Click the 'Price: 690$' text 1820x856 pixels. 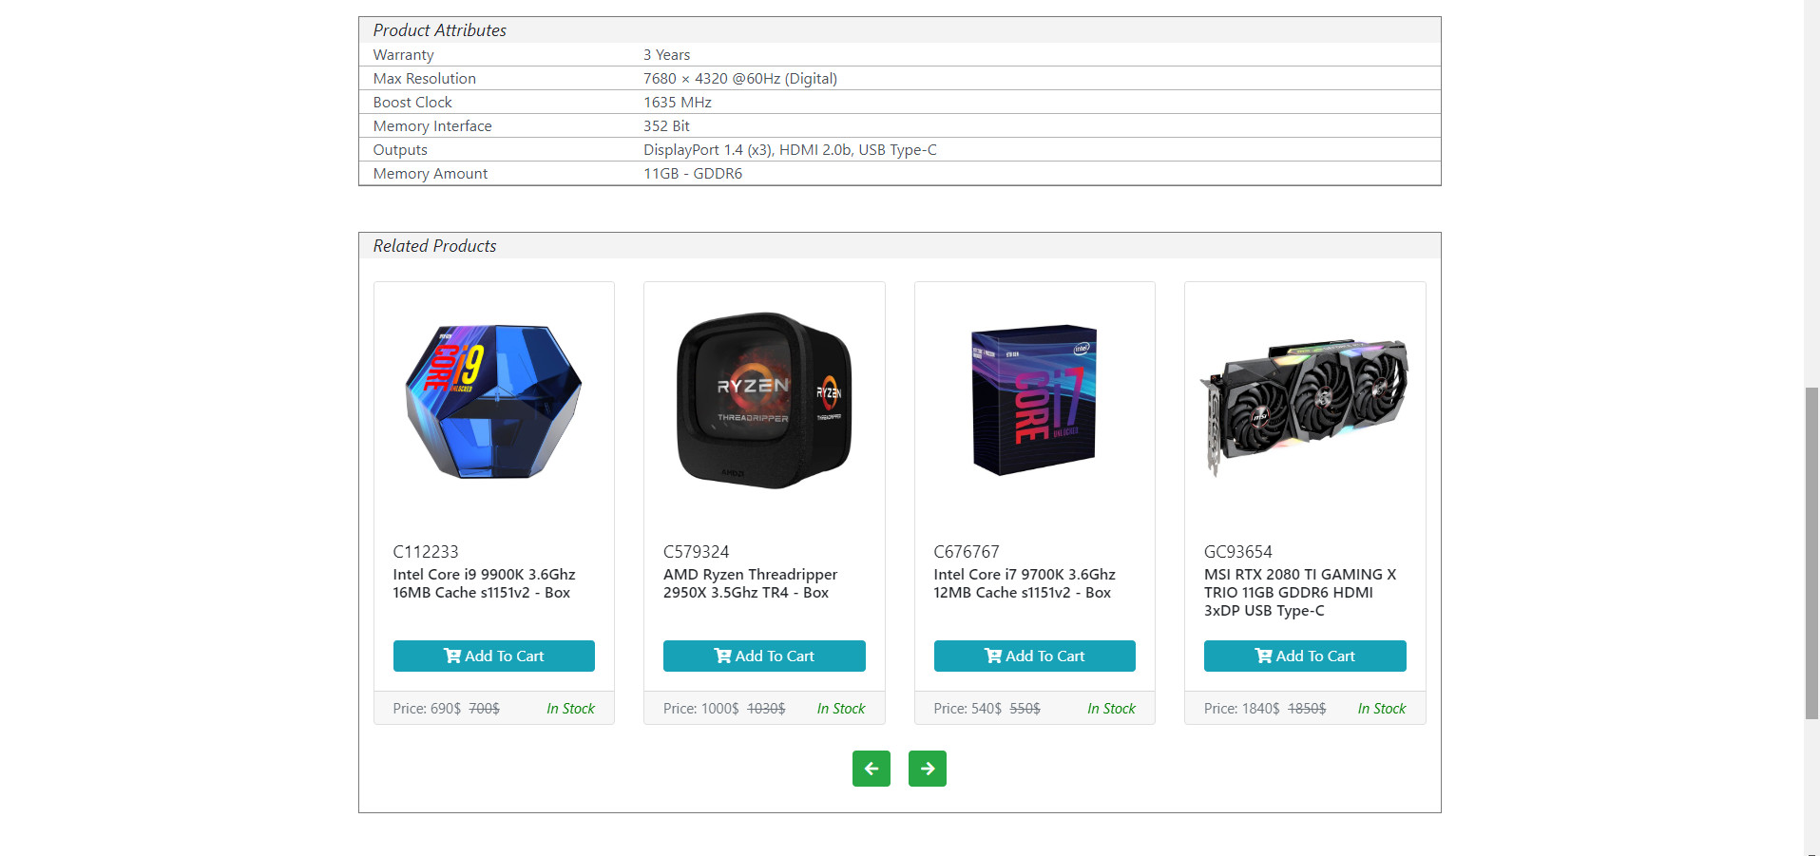pos(427,709)
